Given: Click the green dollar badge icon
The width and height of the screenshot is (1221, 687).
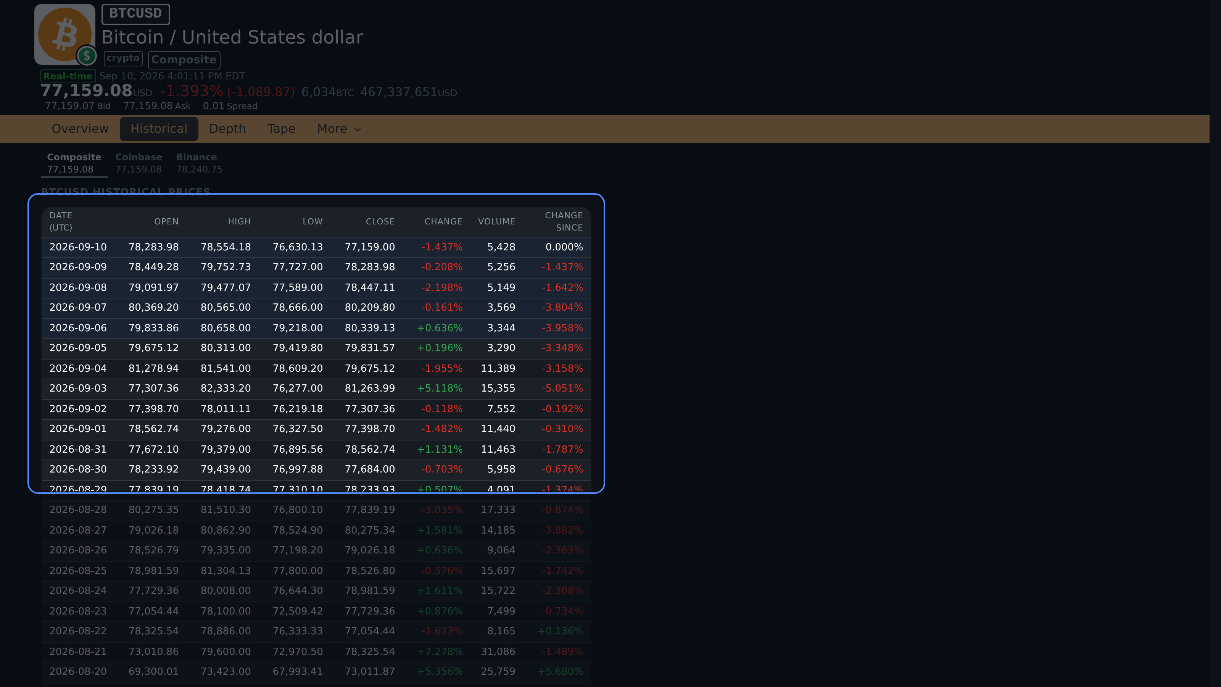Looking at the screenshot, I should pos(87,56).
